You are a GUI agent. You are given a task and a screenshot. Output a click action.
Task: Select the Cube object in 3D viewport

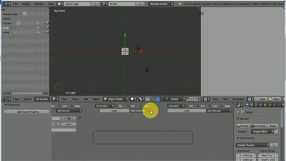point(125,51)
